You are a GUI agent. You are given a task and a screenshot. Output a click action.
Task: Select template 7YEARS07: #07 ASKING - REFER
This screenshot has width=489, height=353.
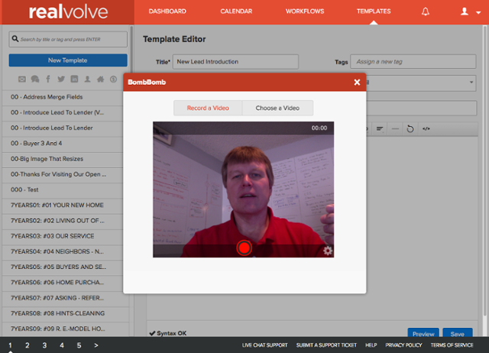pos(66,298)
